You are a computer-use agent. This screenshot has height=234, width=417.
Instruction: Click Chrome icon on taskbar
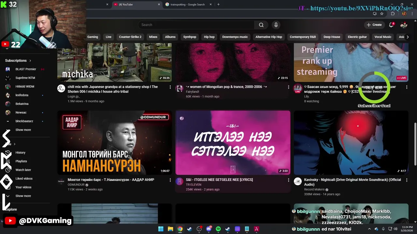pos(180,229)
